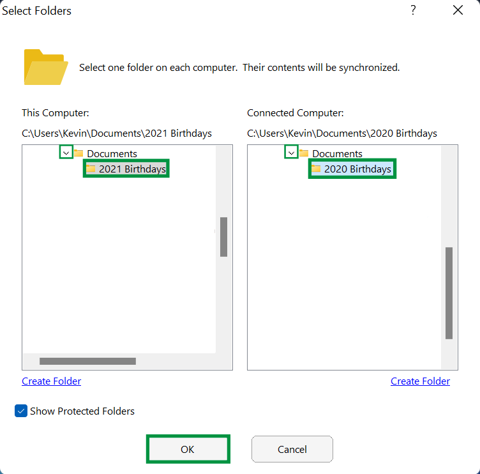Select Documents folder in Connected Computer tree
The height and width of the screenshot is (474, 480).
[x=337, y=153]
